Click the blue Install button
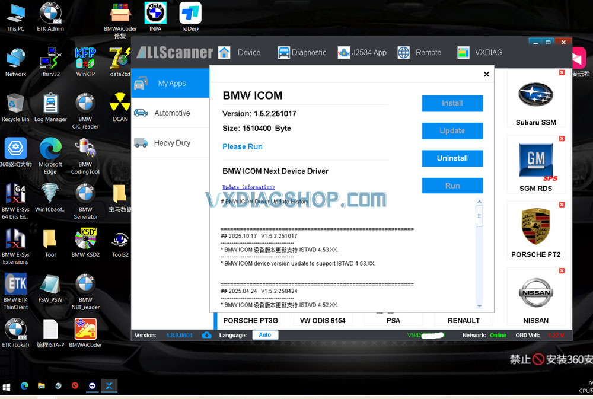This screenshot has height=399, width=593. [452, 103]
